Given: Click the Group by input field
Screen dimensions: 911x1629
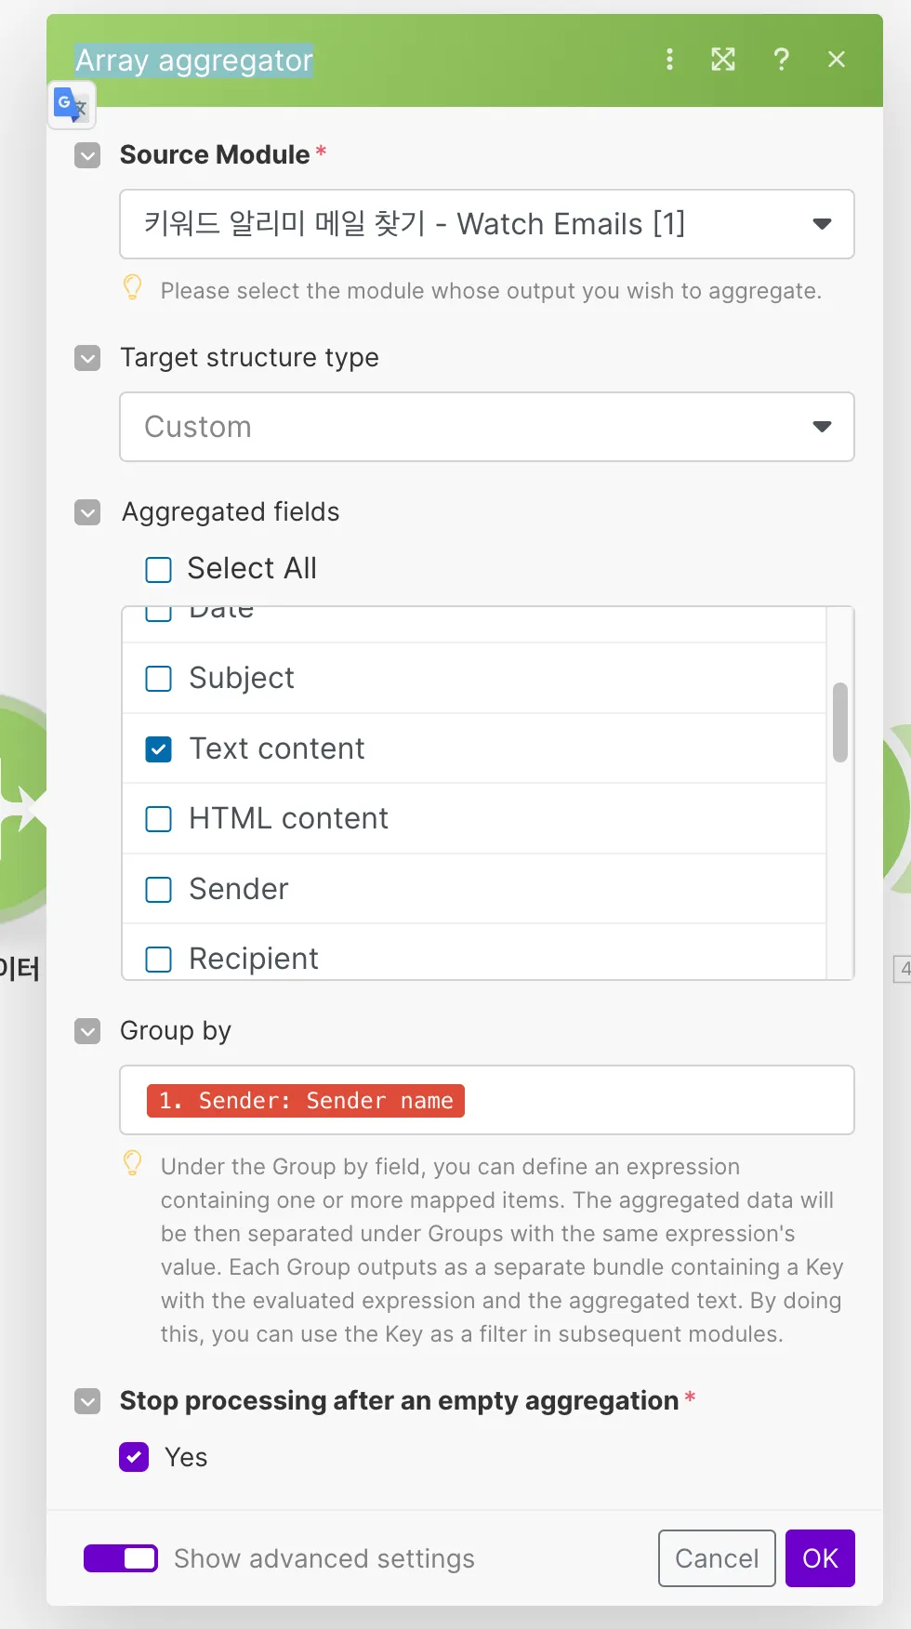Looking at the screenshot, I should 651,1101.
